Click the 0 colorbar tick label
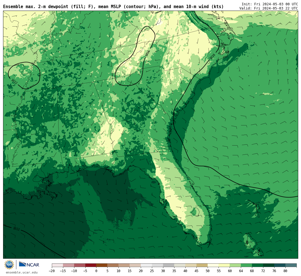This screenshot has height=276, width=301. point(96,271)
